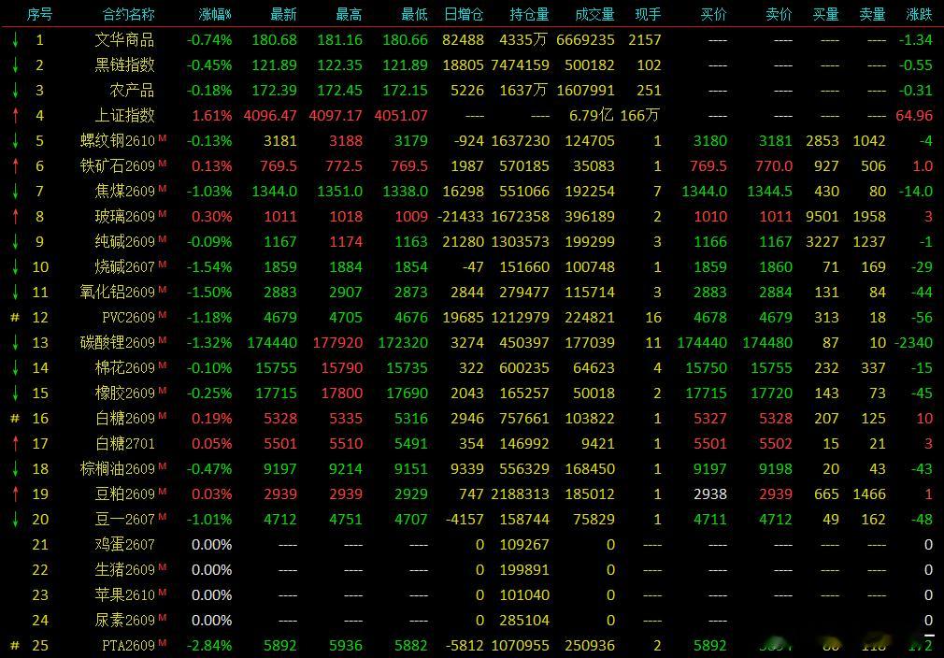Select the 黑链指数 contract name
944x658 pixels.
point(124,65)
